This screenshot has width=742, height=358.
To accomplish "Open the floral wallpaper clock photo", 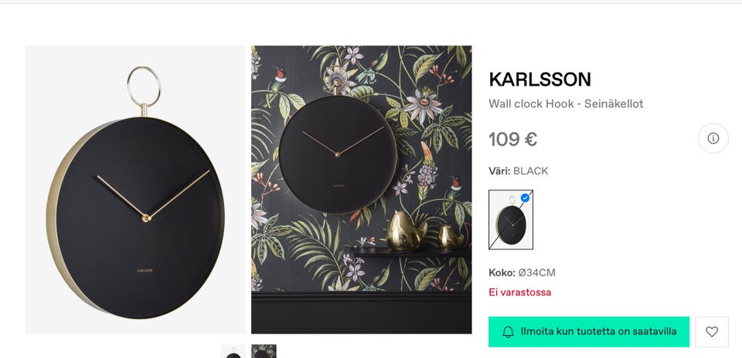I will (361, 190).
